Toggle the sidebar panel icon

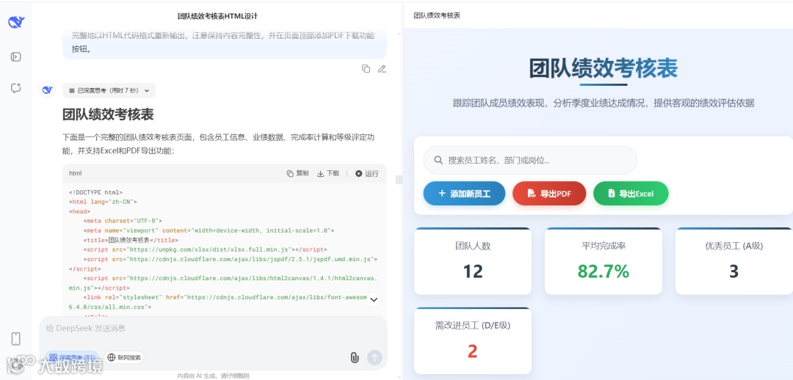15,56
